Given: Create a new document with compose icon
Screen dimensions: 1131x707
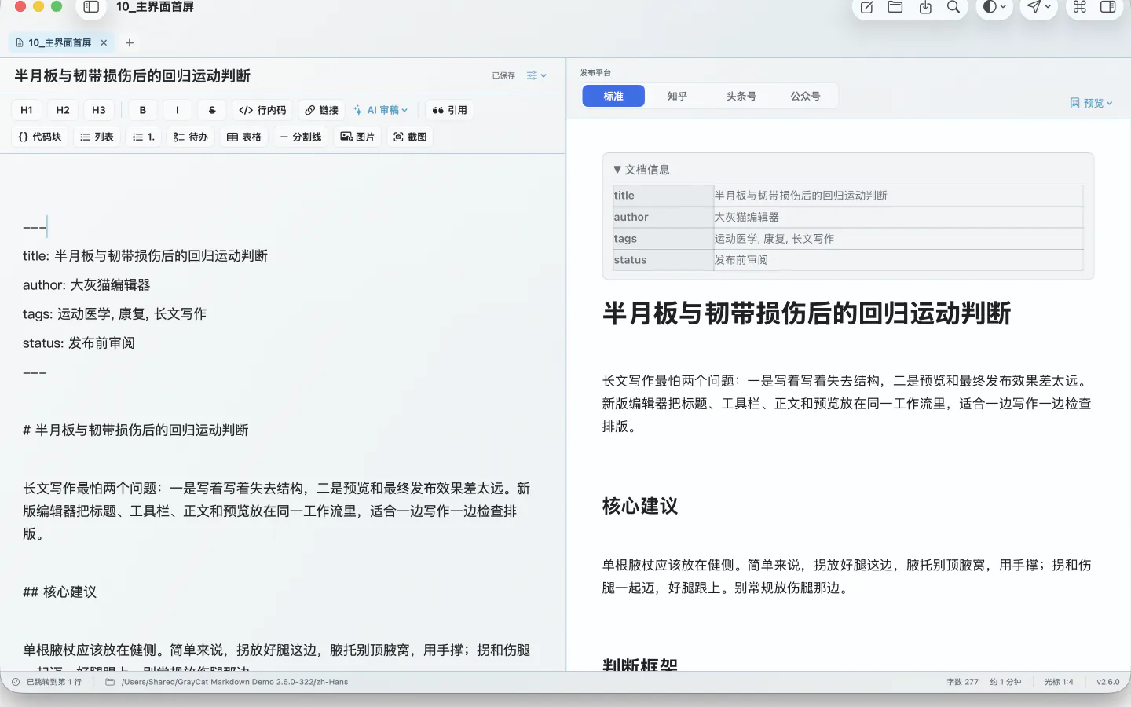Looking at the screenshot, I should pos(866,7).
